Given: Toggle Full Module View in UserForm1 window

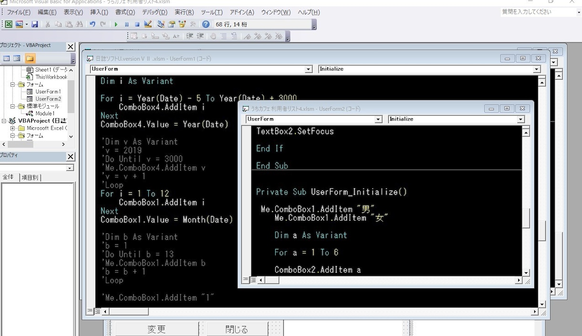Looking at the screenshot, I should (97, 312).
